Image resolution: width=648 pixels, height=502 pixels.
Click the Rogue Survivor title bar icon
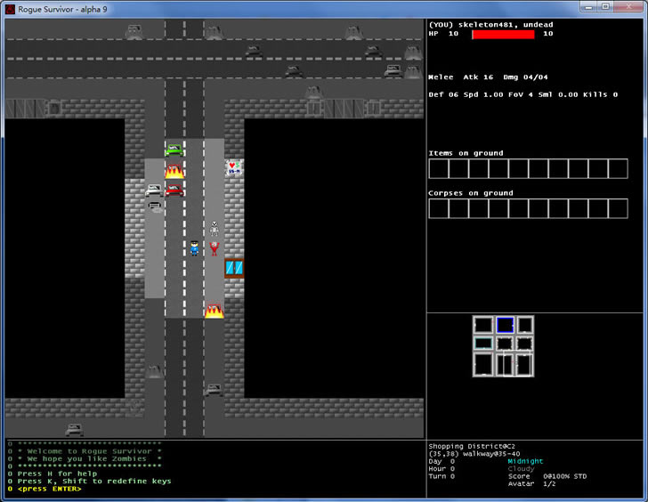[11, 7]
